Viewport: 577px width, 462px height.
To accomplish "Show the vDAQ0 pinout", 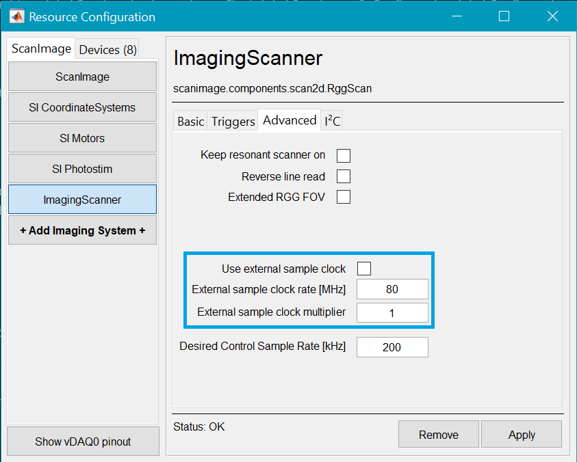I will click(82, 440).
